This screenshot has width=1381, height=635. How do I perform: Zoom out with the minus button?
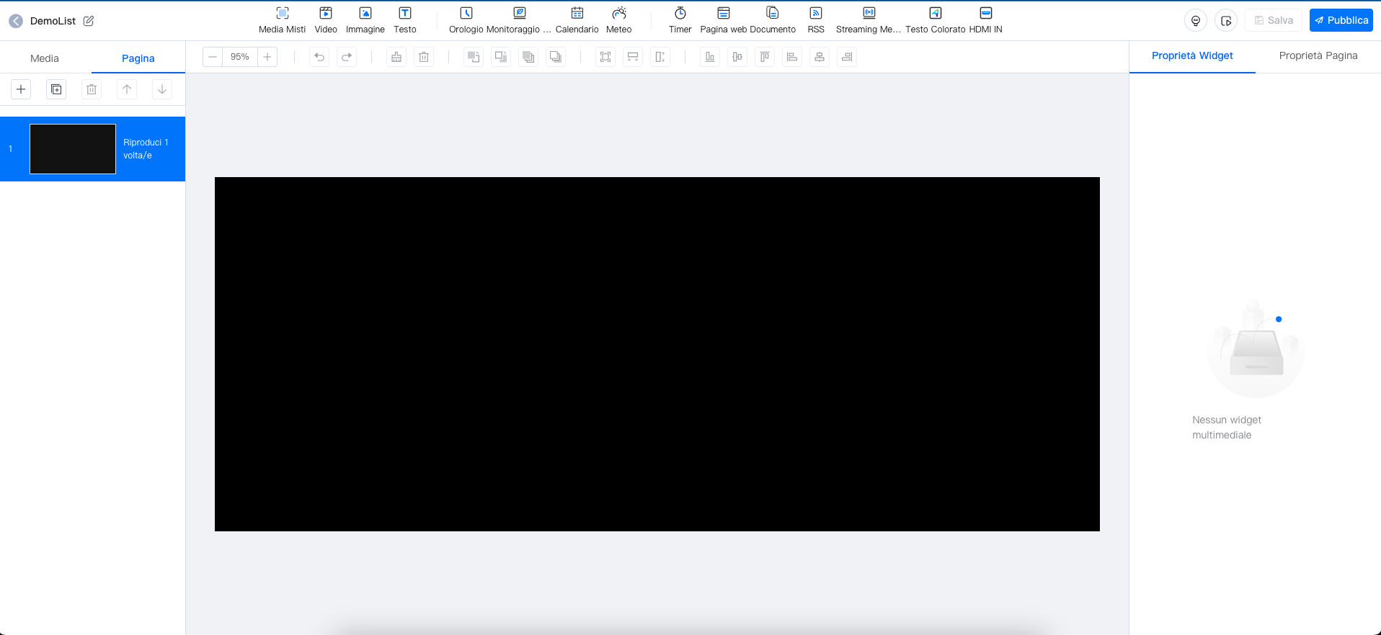pyautogui.click(x=213, y=57)
